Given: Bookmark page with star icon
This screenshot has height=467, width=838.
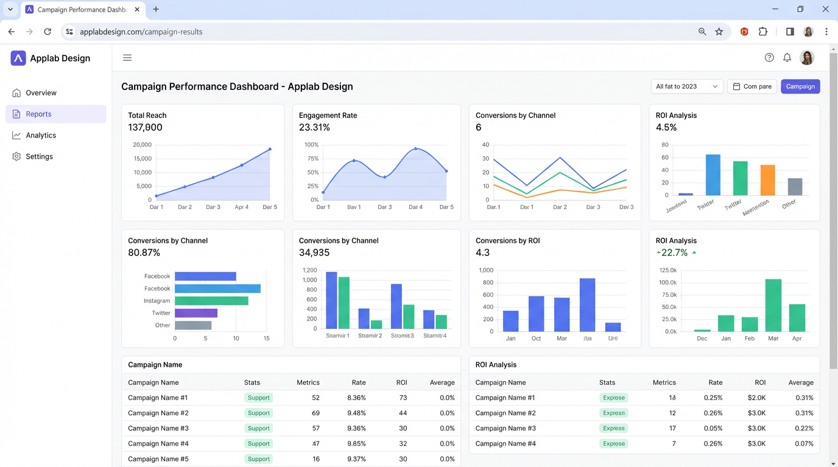Looking at the screenshot, I should [x=719, y=32].
